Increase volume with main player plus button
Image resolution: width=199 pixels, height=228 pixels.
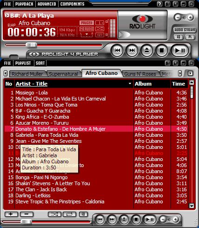coord(191,17)
